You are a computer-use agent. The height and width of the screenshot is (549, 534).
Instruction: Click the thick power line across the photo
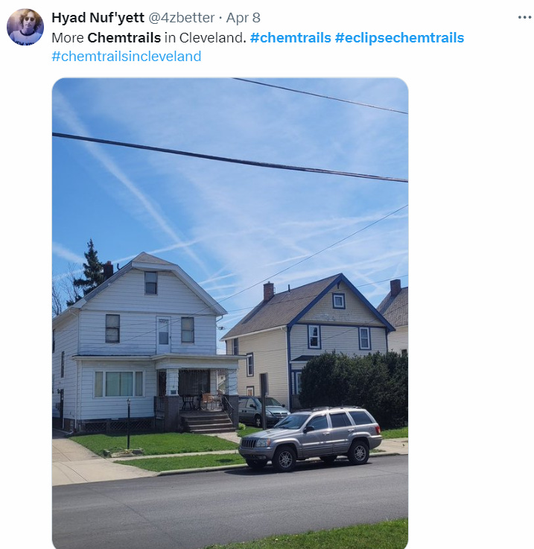(230, 158)
